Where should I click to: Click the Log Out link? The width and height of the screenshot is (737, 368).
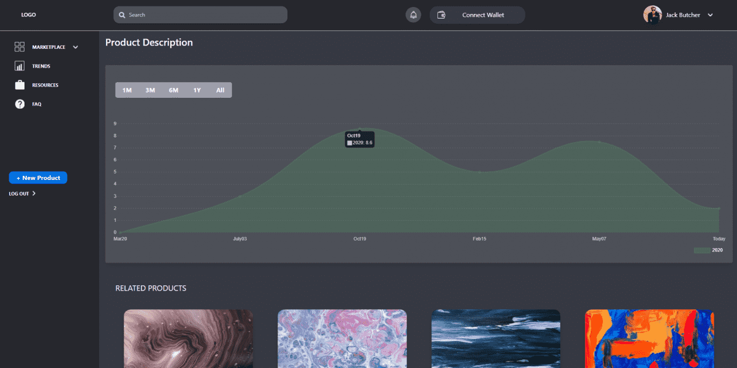click(19, 193)
